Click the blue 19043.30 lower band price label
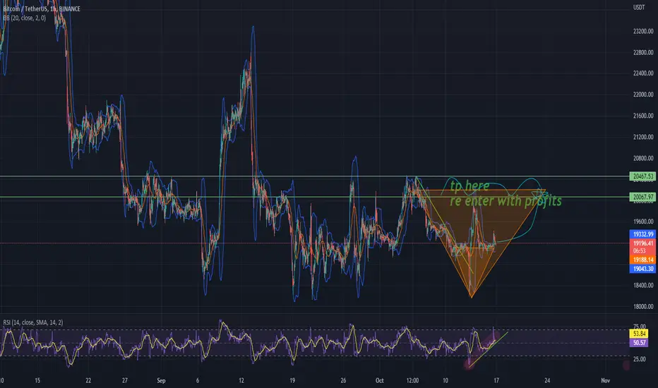This screenshot has height=388, width=658. point(642,269)
